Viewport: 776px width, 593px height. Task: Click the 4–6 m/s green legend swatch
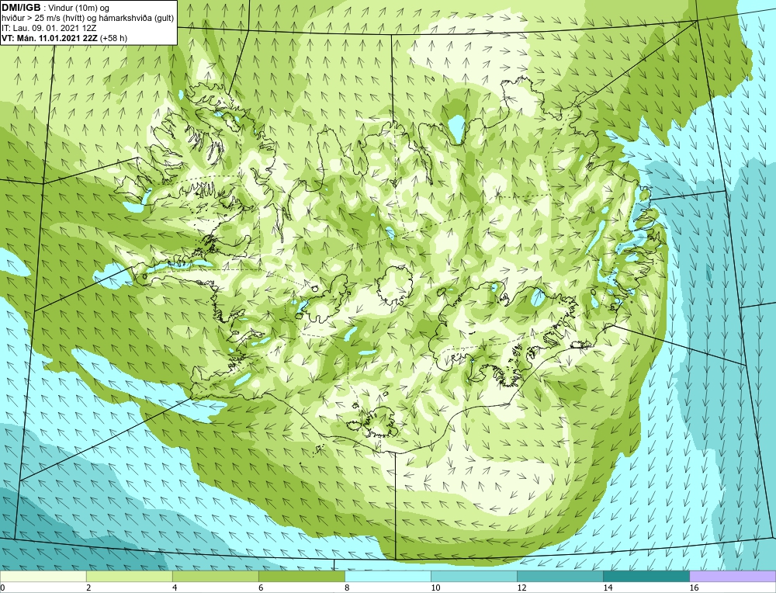[x=216, y=577]
